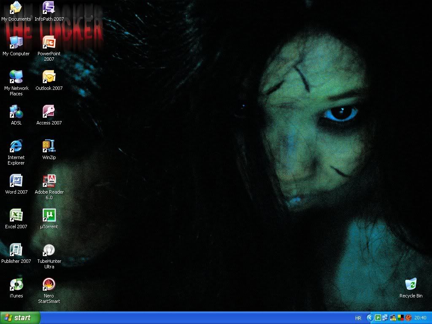Select the ADSL connection shortcut
The height and width of the screenshot is (324, 432).
[16, 111]
